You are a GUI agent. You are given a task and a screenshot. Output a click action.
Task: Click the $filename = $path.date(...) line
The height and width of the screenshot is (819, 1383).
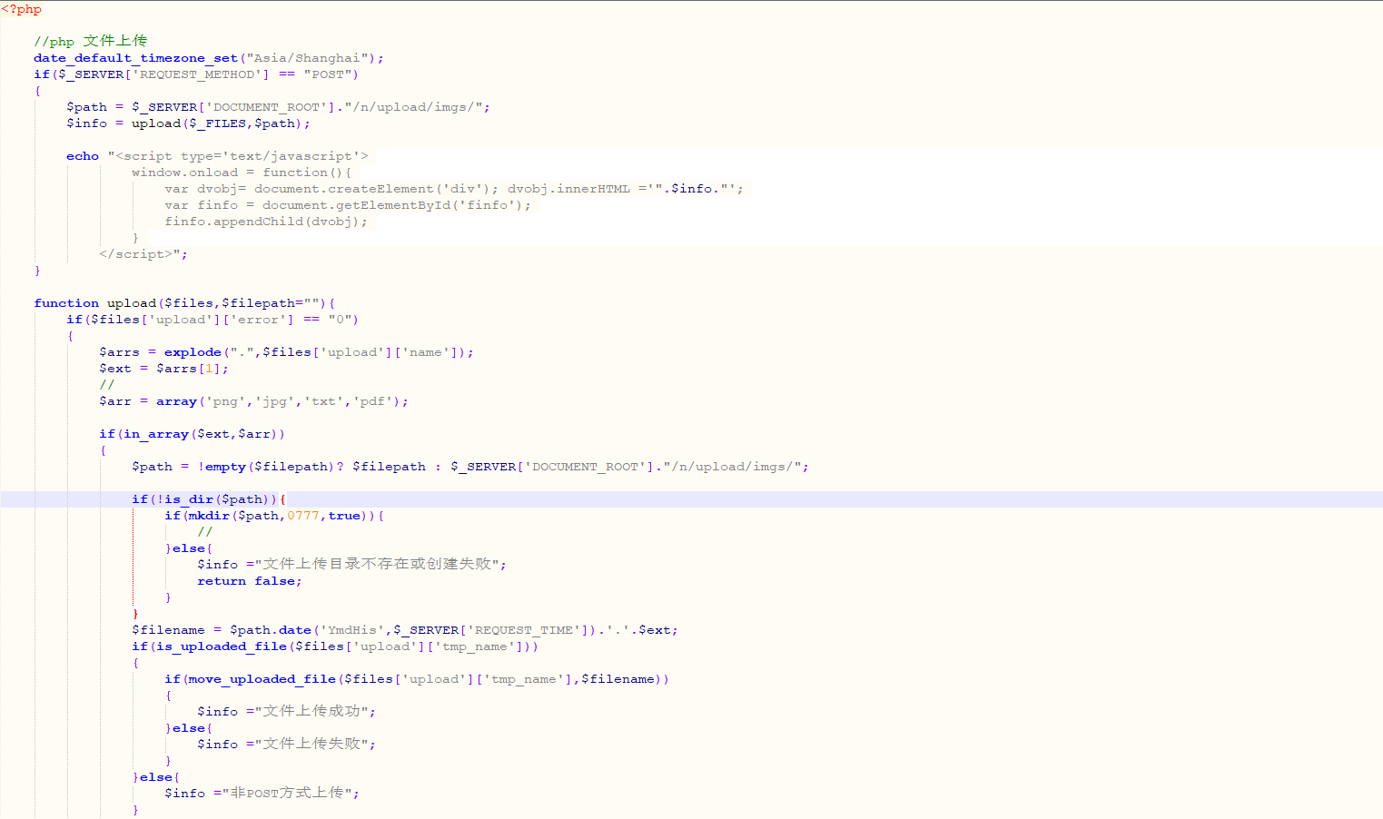pyautogui.click(x=405, y=630)
